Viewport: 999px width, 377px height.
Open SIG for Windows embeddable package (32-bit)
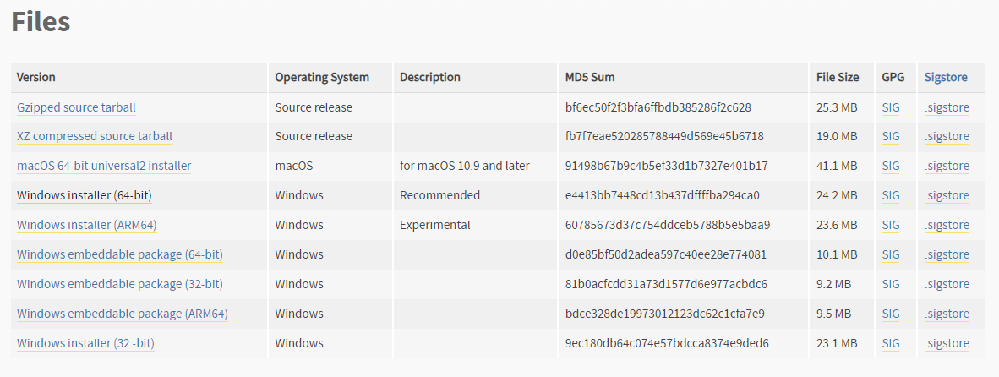891,284
